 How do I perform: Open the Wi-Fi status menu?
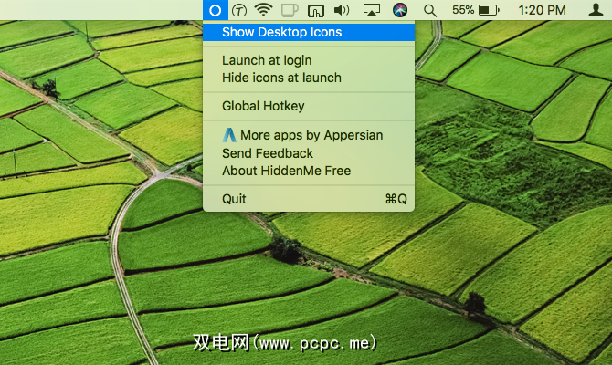[x=264, y=10]
